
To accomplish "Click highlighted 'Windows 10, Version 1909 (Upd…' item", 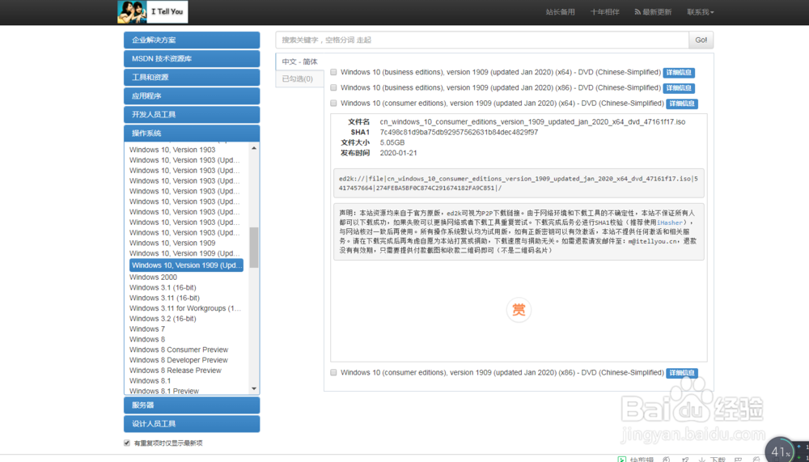I will pos(186,265).
